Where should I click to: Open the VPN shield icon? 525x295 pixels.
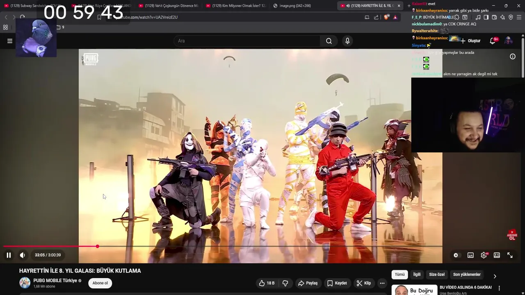tap(511, 17)
